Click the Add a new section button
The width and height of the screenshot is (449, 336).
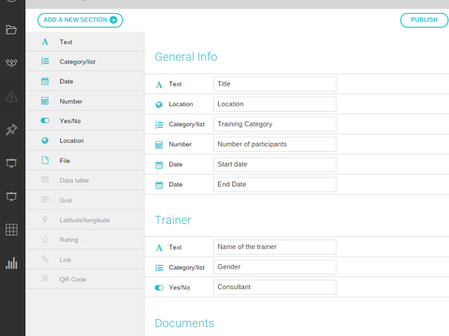coord(80,21)
